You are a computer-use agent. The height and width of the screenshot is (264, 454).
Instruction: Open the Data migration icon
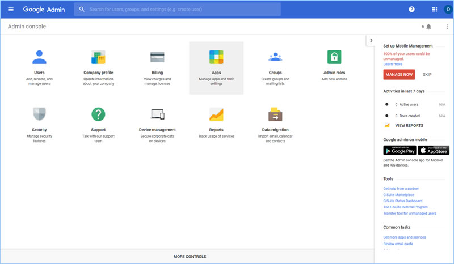[x=275, y=114]
